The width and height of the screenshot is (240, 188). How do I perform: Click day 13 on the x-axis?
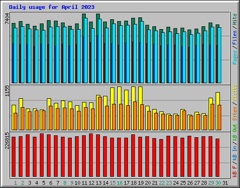tap(98, 183)
